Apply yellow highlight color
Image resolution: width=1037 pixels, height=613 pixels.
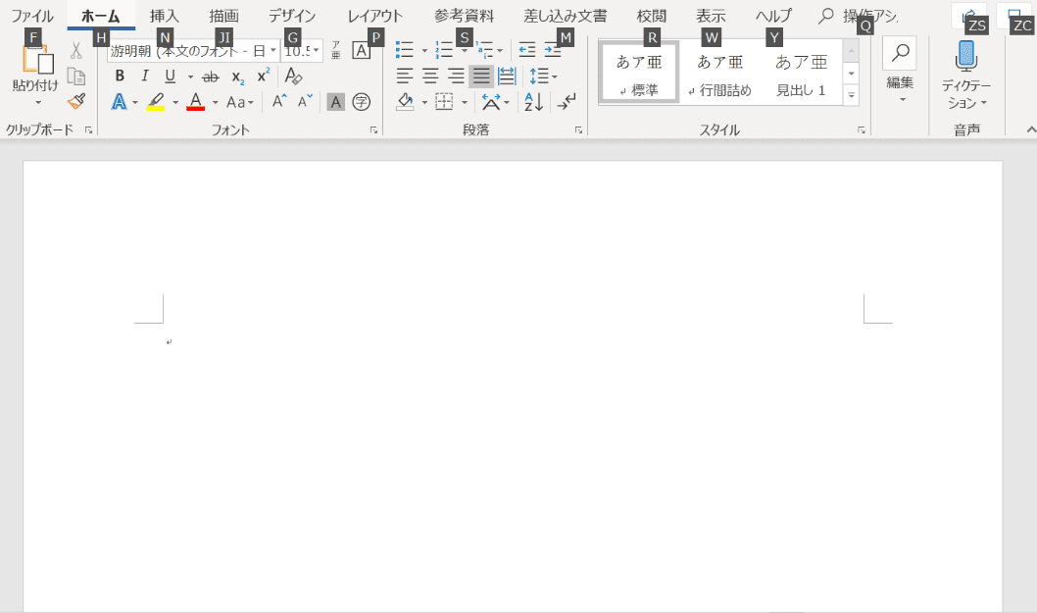(x=156, y=102)
